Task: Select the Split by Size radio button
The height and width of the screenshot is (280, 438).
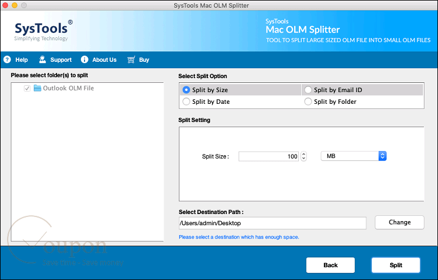Action: point(186,90)
